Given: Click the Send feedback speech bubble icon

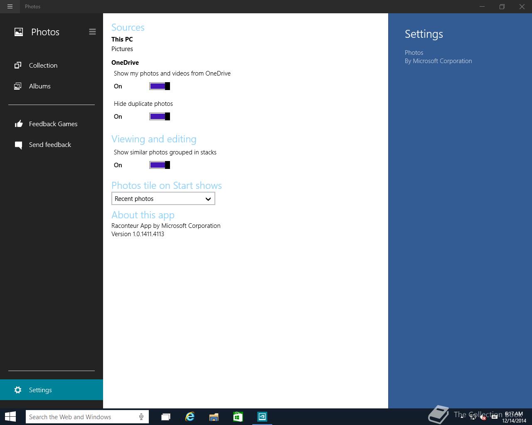Looking at the screenshot, I should (x=18, y=145).
